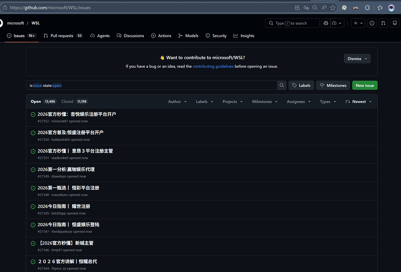The image size is (401, 272).
Task: Click the read aloud icon in address bar
Action: 324,8
